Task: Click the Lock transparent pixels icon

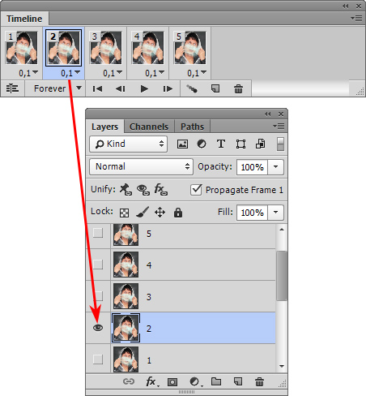Action: coord(124,213)
